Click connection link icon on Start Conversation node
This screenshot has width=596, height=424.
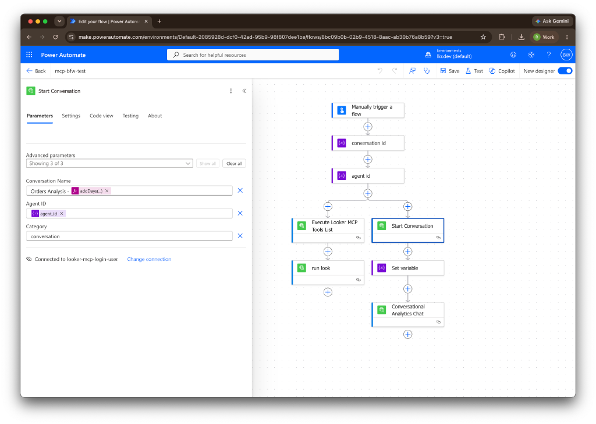click(438, 238)
